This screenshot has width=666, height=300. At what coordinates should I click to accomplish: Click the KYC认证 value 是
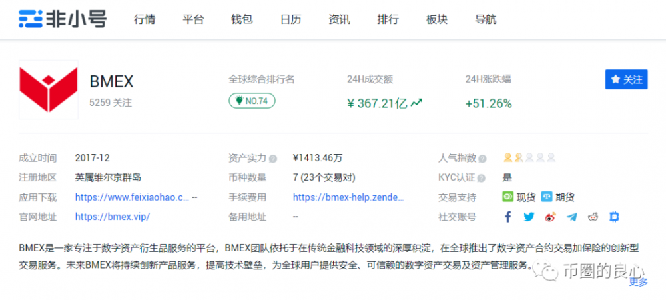[x=507, y=177]
